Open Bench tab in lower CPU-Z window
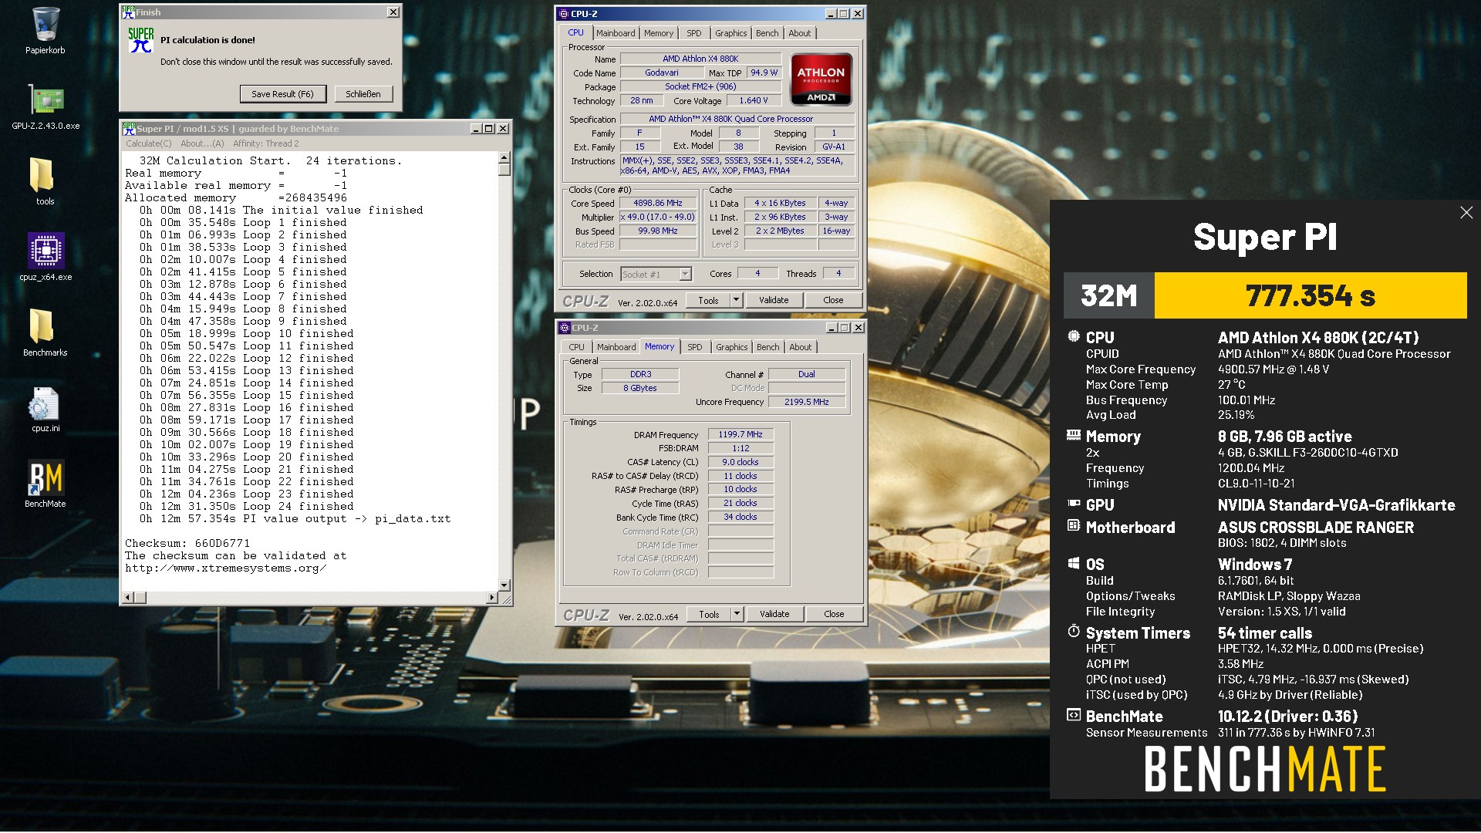 click(767, 347)
